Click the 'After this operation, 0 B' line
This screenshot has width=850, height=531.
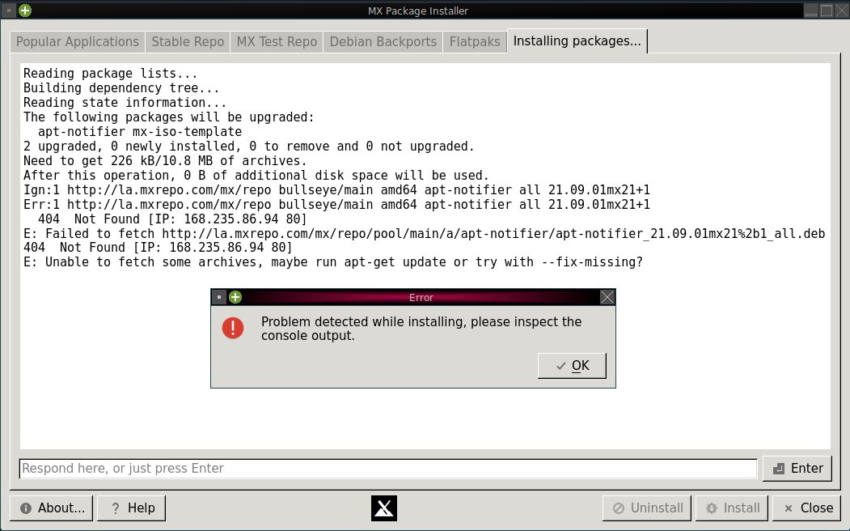point(256,176)
